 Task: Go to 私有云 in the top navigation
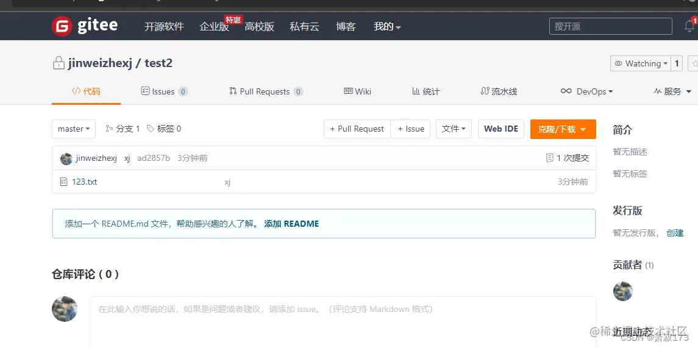304,27
